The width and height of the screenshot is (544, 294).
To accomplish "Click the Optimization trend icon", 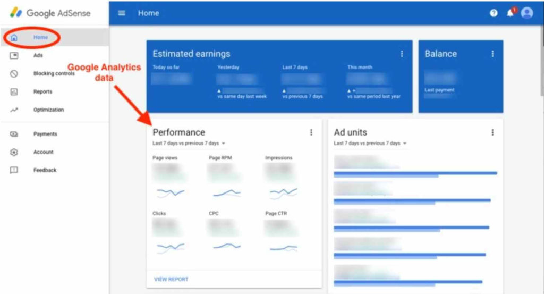I will [x=14, y=110].
